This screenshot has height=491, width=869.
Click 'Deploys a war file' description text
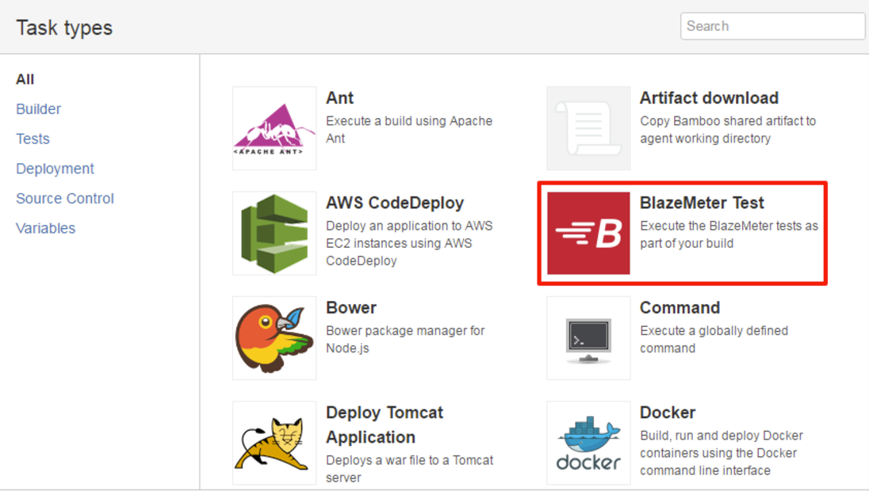click(x=410, y=469)
